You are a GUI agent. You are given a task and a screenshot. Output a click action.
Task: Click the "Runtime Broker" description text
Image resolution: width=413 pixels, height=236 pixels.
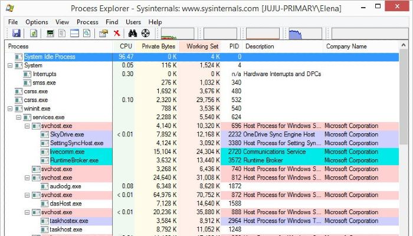tap(263, 160)
